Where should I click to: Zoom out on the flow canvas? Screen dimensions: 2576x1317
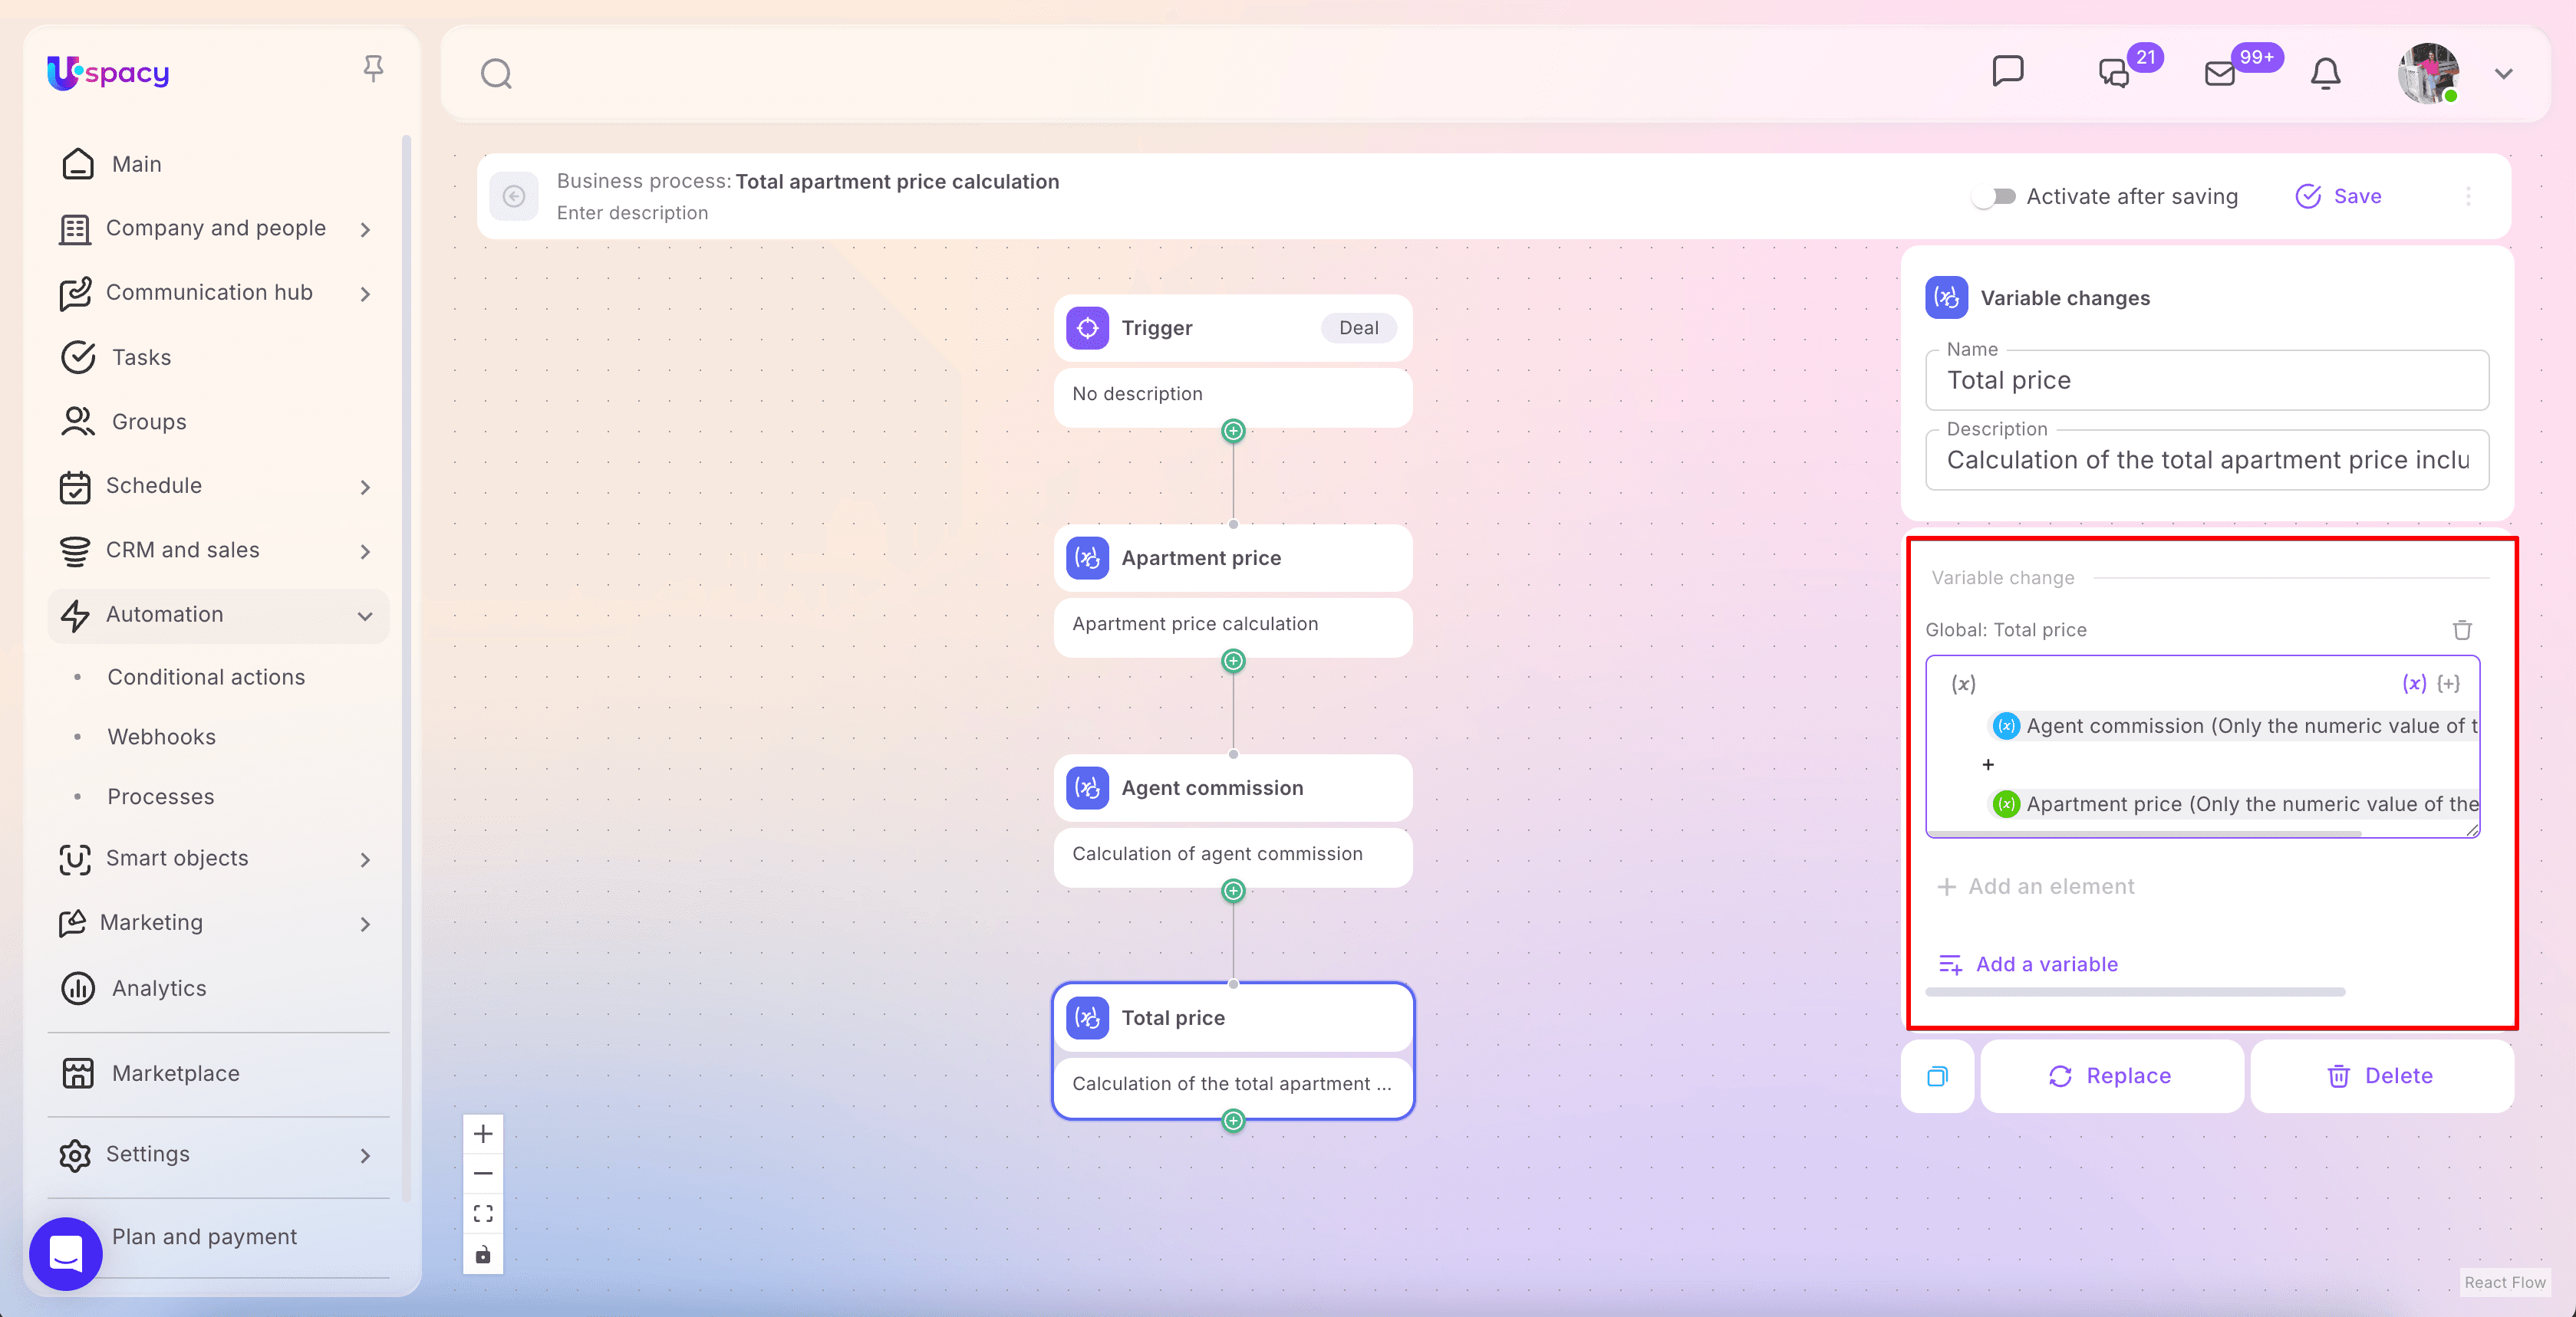[483, 1174]
